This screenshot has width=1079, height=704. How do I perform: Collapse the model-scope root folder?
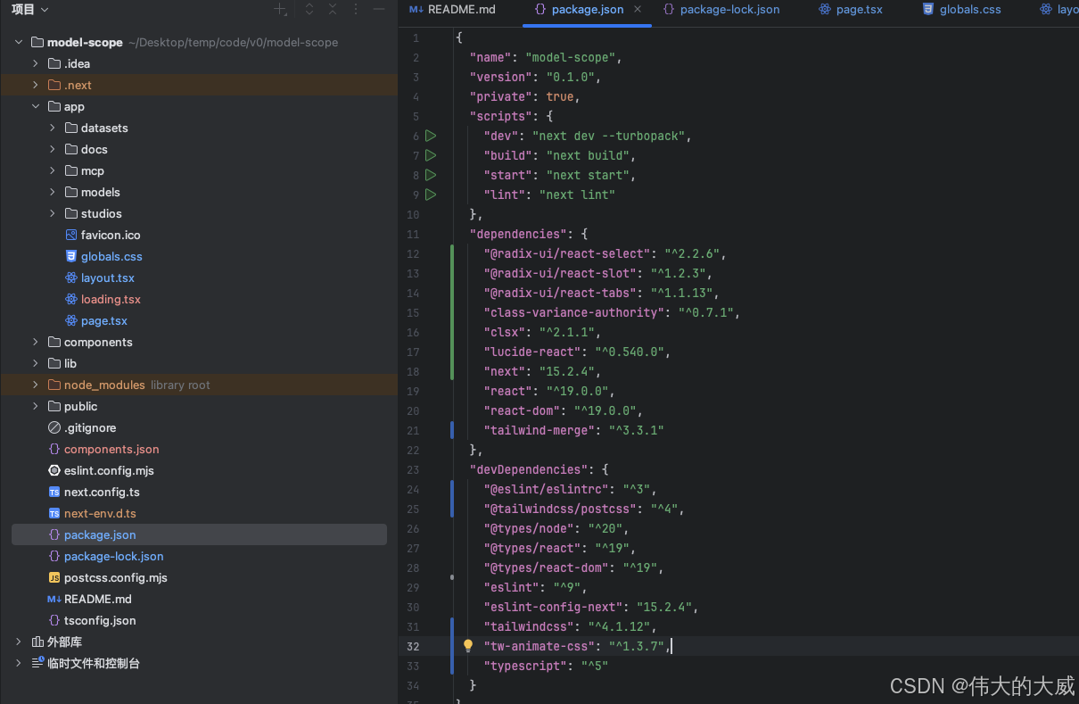point(19,42)
